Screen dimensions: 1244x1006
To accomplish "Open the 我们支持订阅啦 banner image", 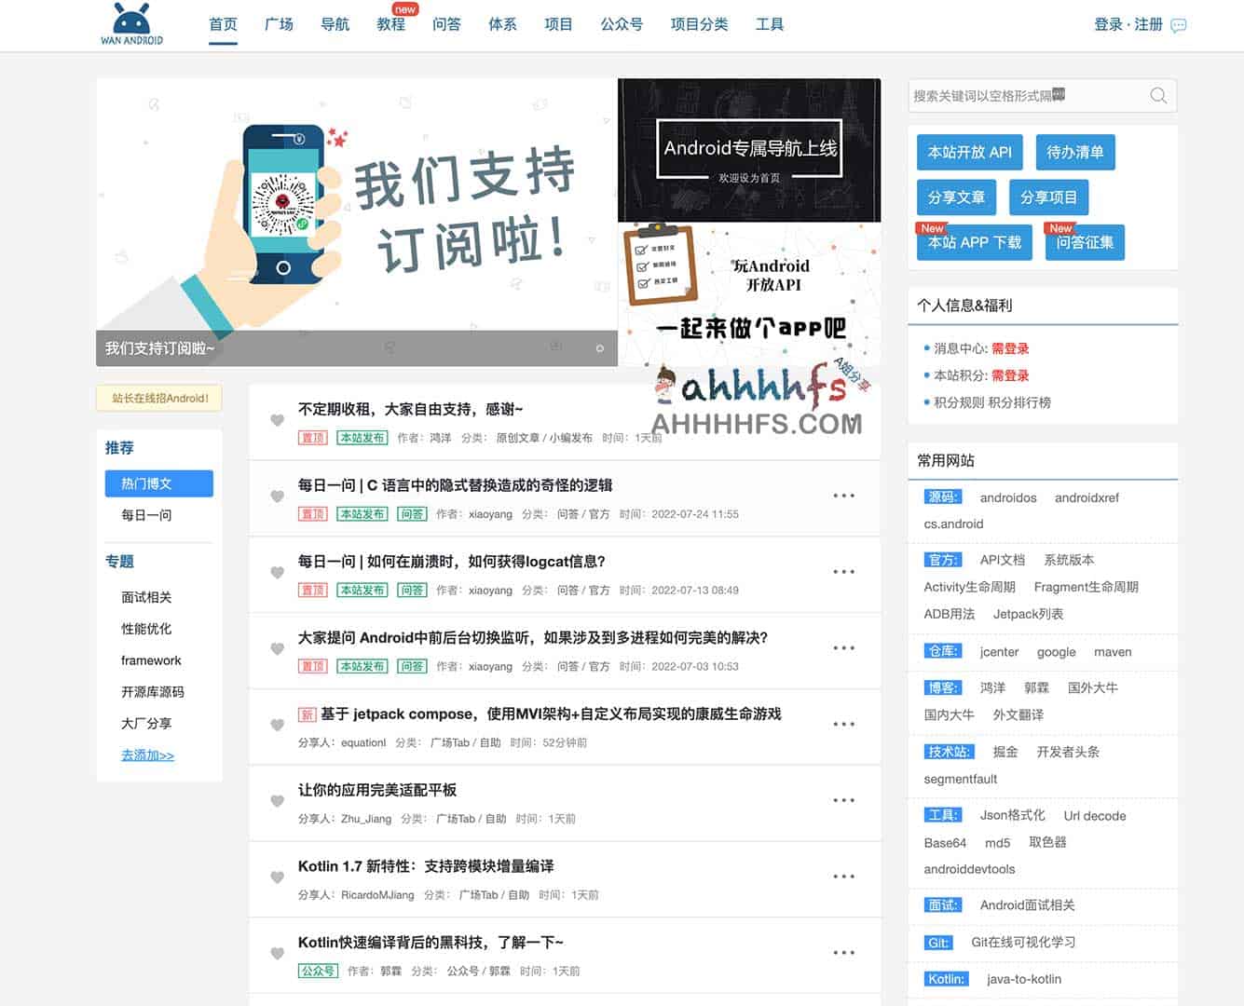I will pyautogui.click(x=357, y=222).
